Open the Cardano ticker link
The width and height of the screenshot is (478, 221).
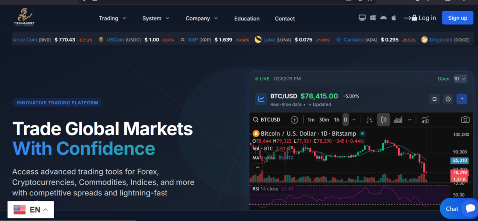(x=354, y=40)
